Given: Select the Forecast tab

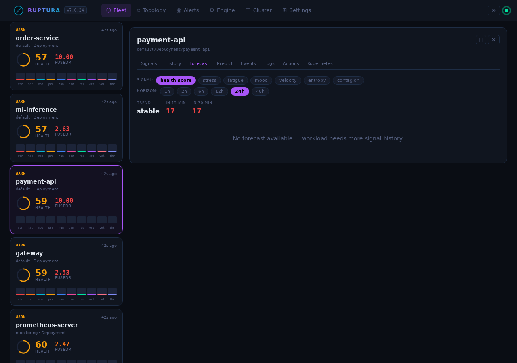Looking at the screenshot, I should tap(199, 64).
